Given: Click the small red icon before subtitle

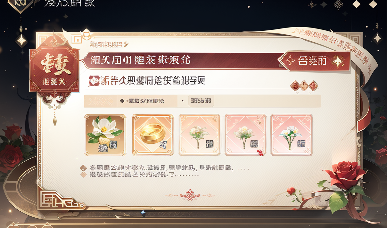Looking at the screenshot, I should [x=93, y=81].
